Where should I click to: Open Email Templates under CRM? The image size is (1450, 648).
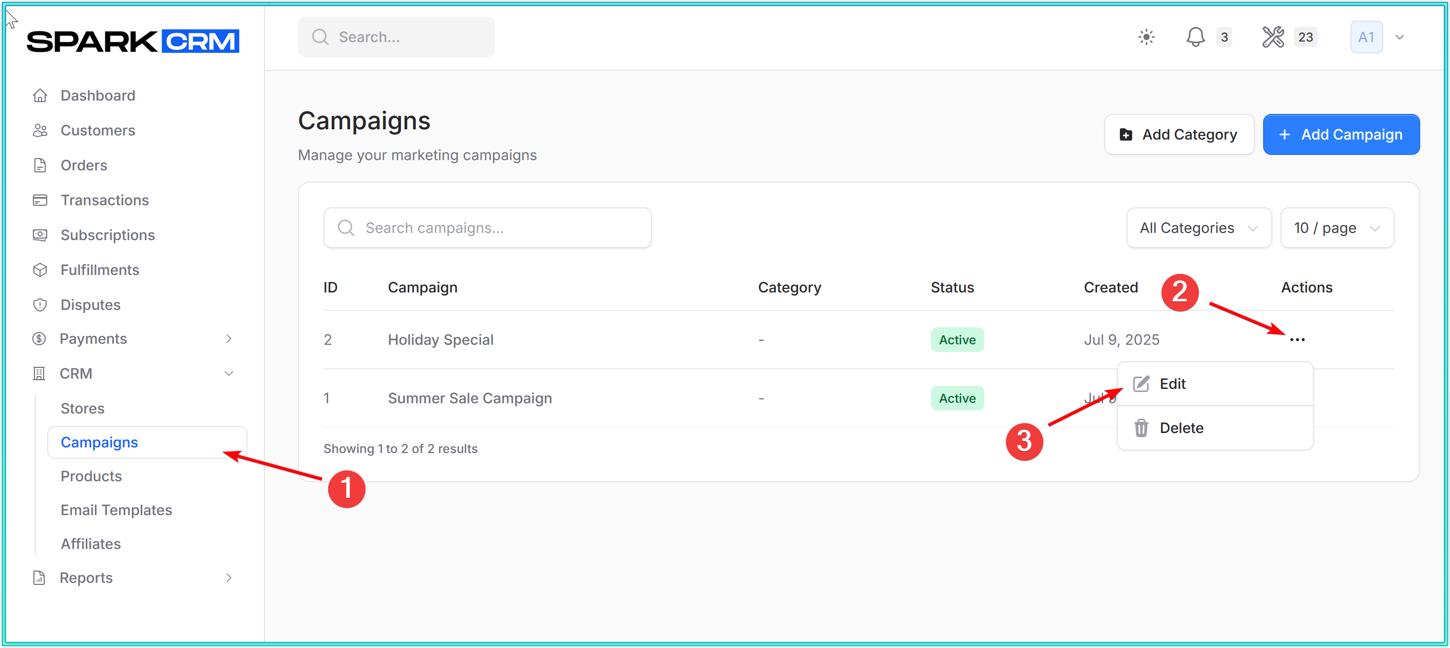point(116,510)
